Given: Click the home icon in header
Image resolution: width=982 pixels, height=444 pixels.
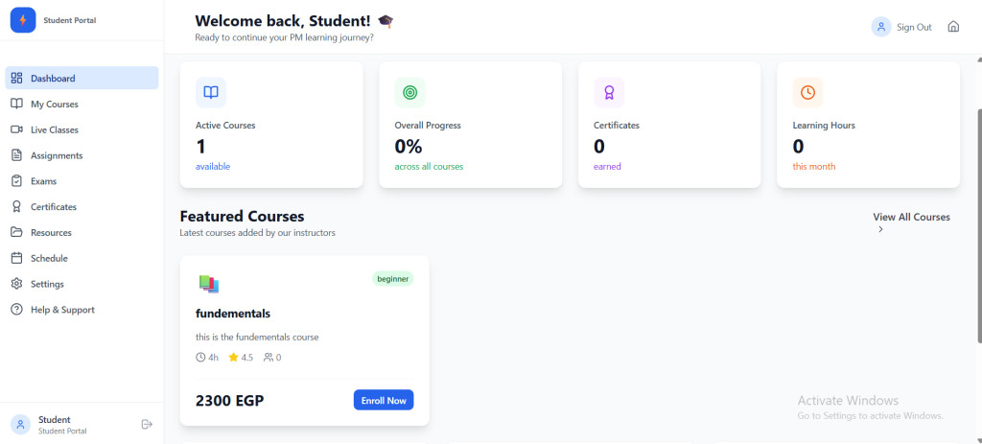Looking at the screenshot, I should click(953, 27).
